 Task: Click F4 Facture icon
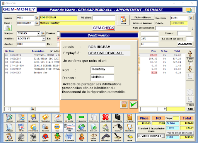click(x=58, y=118)
